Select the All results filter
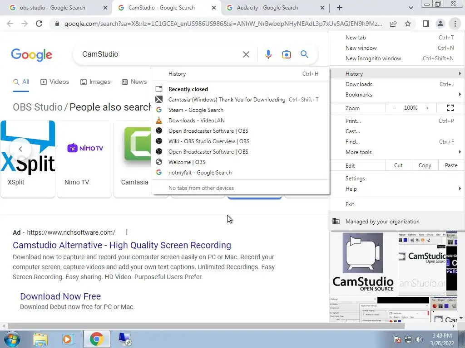This screenshot has width=465, height=348. [21, 82]
